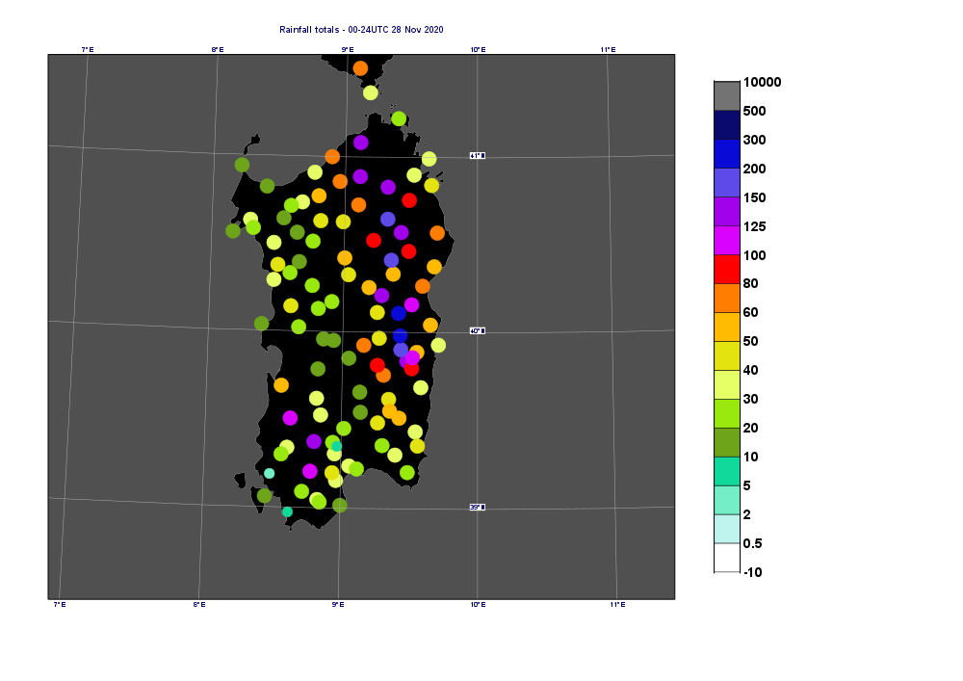Pick the bright blue 200–300 legend swatch

coord(726,154)
